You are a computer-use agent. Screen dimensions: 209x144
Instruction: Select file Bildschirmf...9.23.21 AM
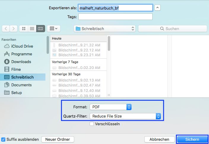point(78,55)
